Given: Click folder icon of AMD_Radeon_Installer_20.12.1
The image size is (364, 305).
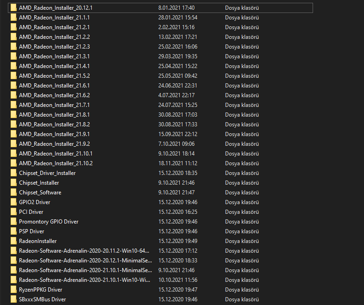Looking at the screenshot, I should (14, 8).
